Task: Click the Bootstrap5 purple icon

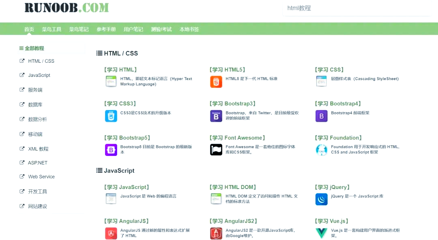Action: tap(111, 150)
